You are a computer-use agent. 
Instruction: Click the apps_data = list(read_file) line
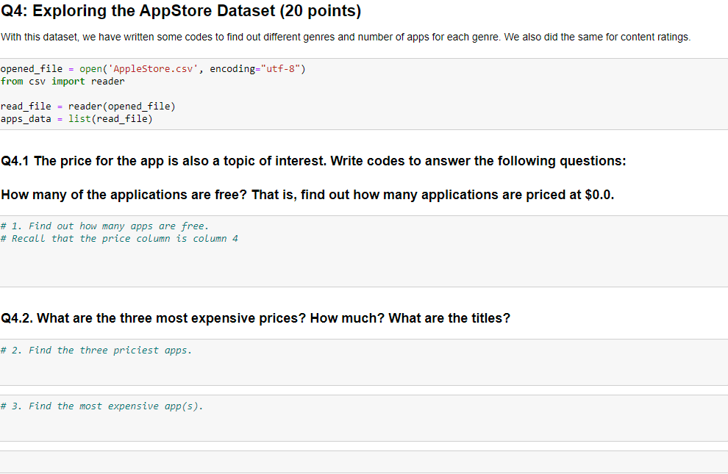[76, 119]
